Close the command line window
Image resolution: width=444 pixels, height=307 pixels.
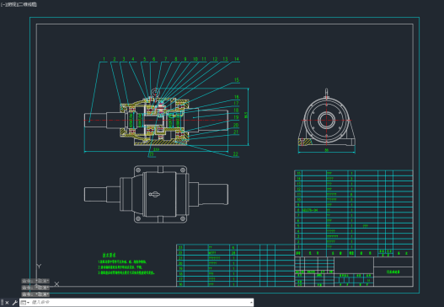point(7,303)
